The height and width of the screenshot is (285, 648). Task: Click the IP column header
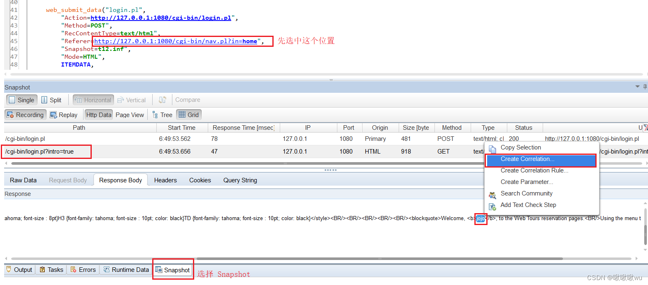pyautogui.click(x=308, y=128)
